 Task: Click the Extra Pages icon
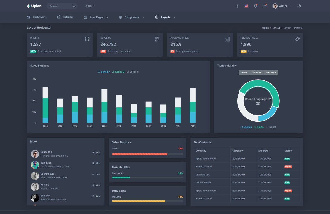[85, 17]
